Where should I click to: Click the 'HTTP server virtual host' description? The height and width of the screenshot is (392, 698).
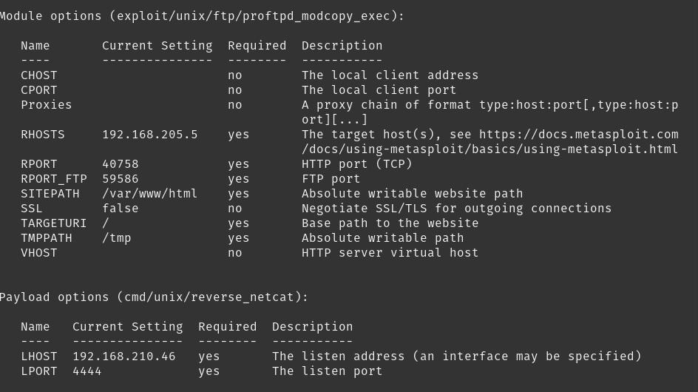pyautogui.click(x=390, y=252)
